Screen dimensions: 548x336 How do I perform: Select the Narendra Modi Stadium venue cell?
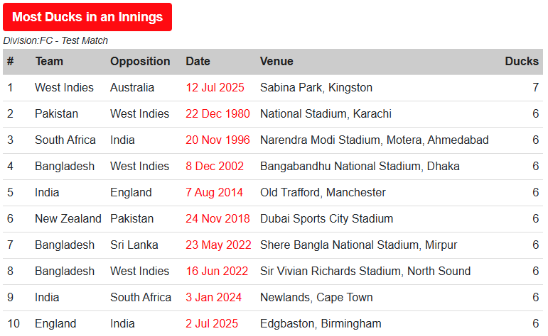375,140
